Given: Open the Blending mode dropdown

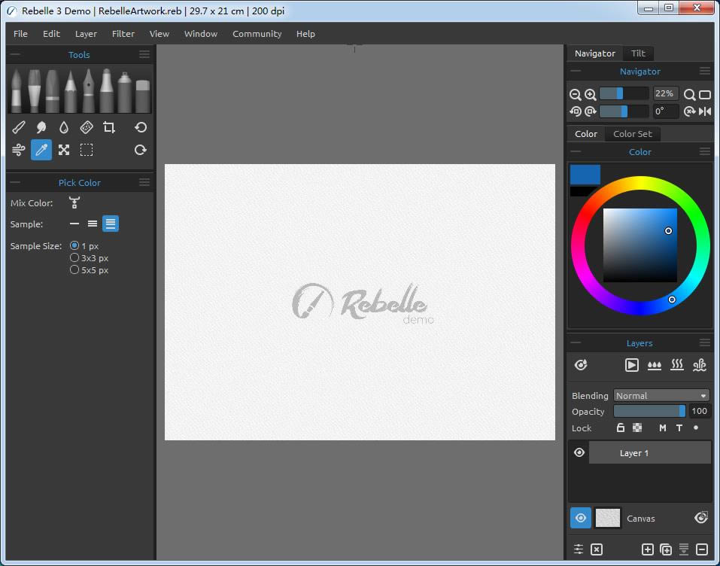Looking at the screenshot, I should tap(661, 396).
